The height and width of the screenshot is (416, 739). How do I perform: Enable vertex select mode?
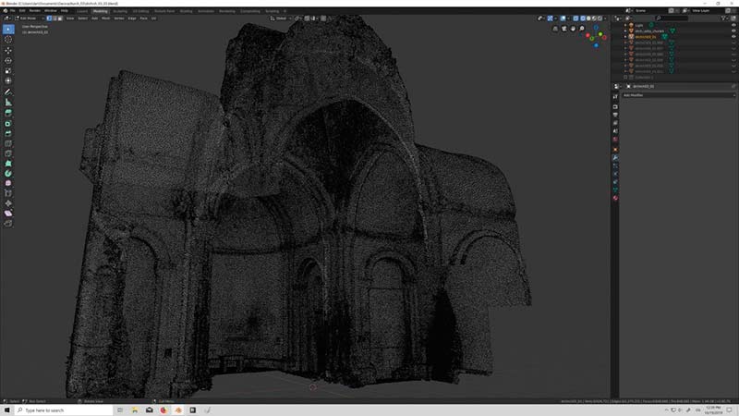(x=49, y=18)
